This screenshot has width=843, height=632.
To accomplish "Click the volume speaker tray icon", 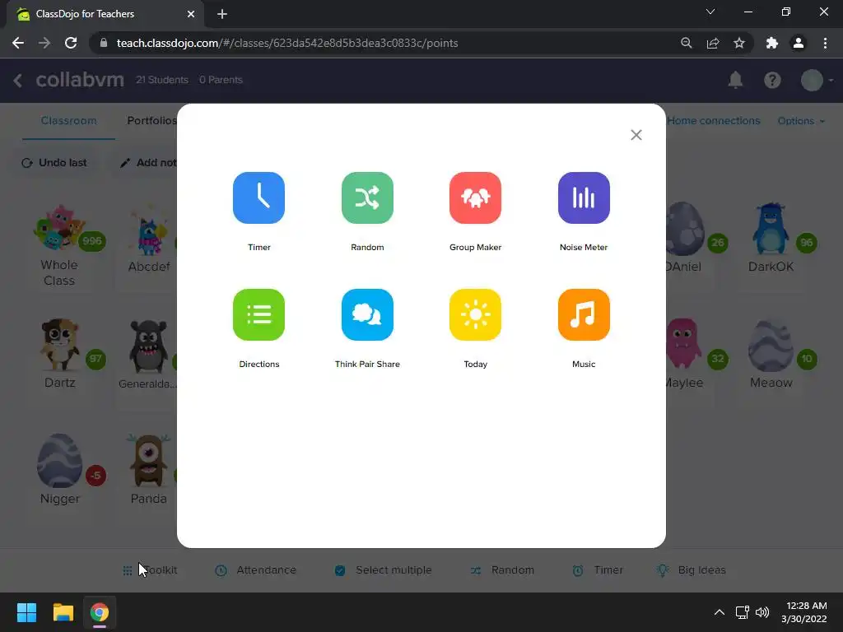I will click(762, 612).
